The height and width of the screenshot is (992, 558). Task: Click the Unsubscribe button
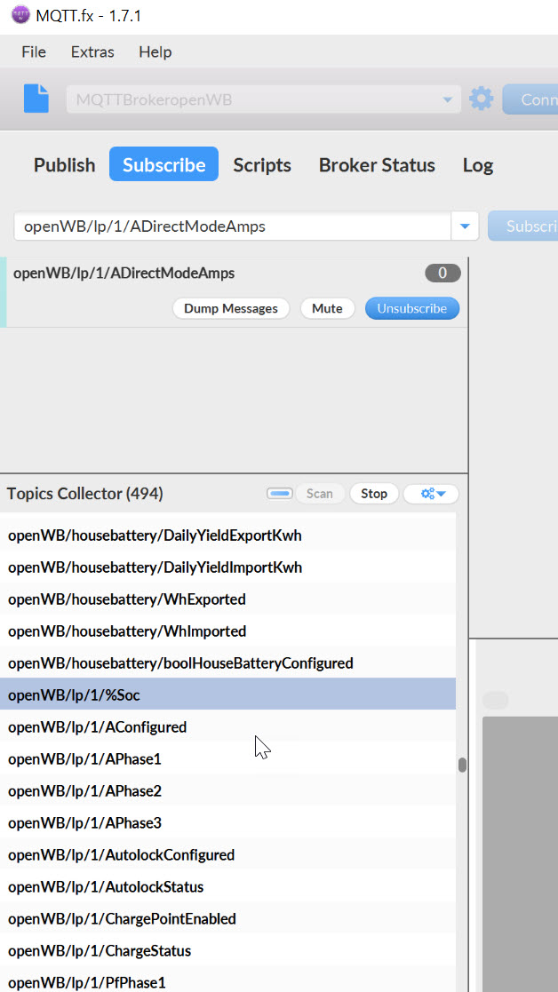tap(412, 308)
